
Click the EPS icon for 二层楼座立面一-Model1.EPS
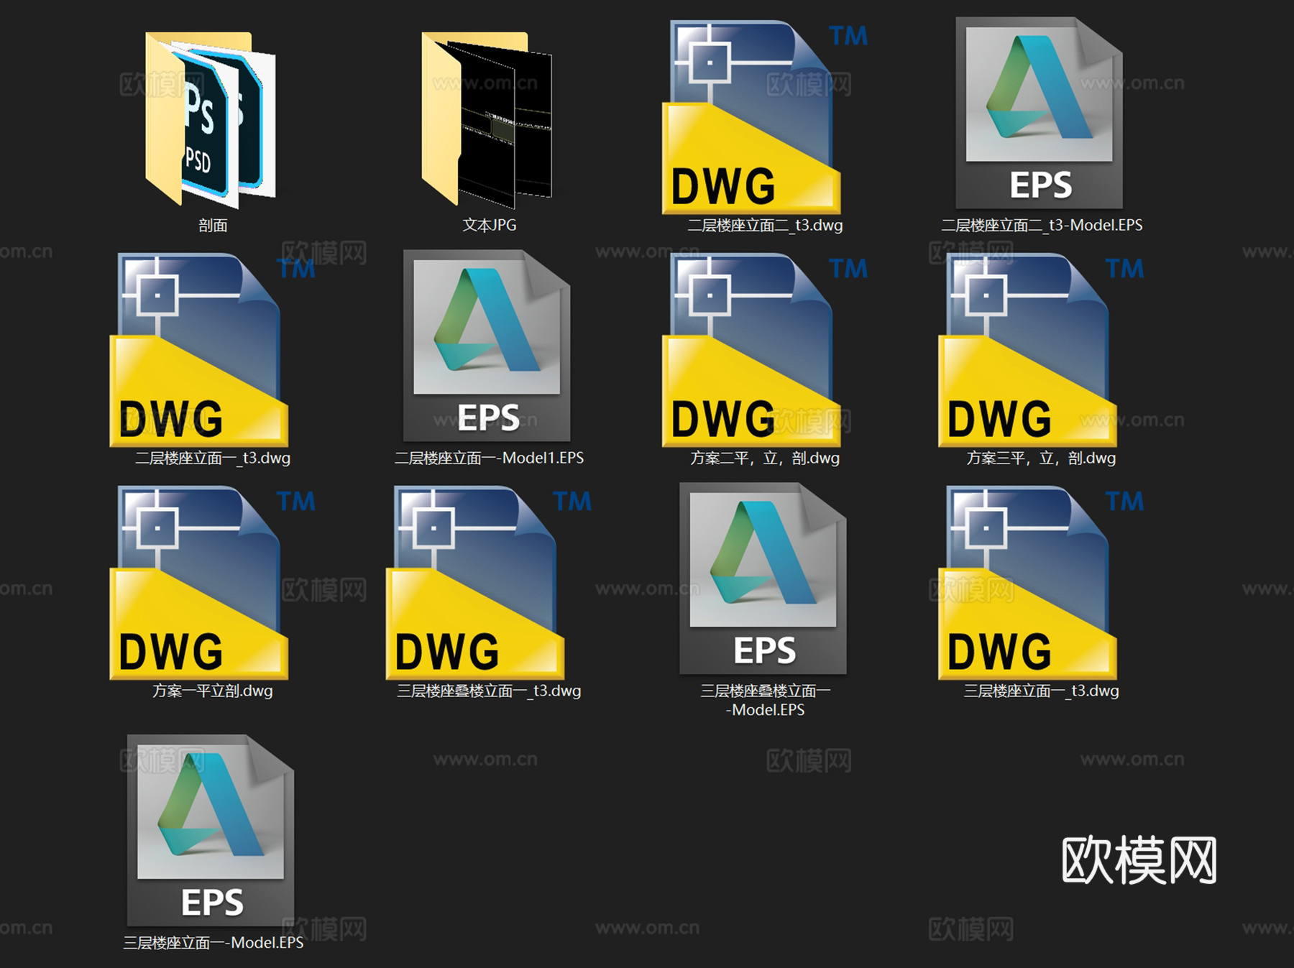pos(487,346)
